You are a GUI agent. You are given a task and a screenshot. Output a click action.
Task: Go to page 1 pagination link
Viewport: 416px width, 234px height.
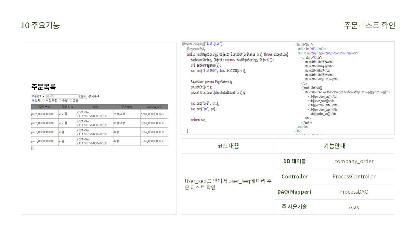pyautogui.click(x=32, y=148)
